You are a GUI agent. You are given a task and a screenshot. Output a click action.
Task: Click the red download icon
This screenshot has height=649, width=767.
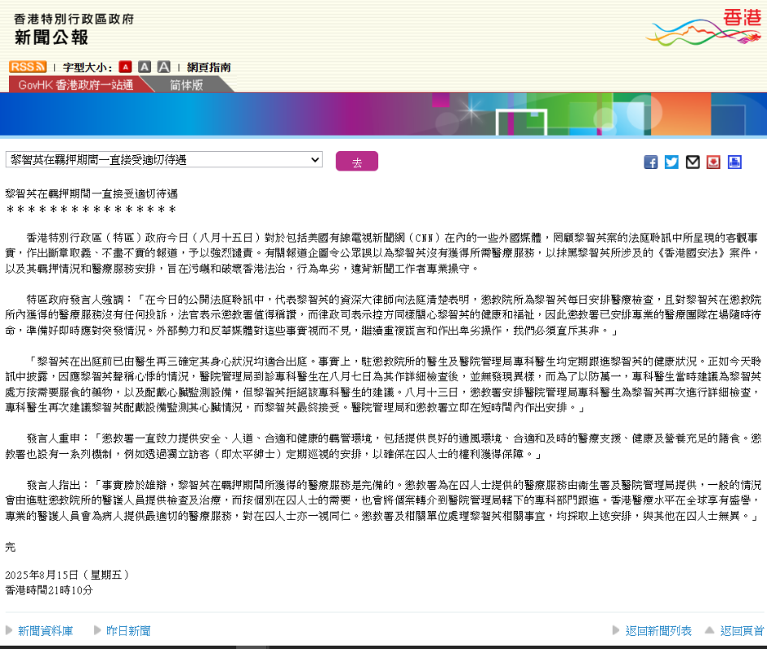point(713,162)
